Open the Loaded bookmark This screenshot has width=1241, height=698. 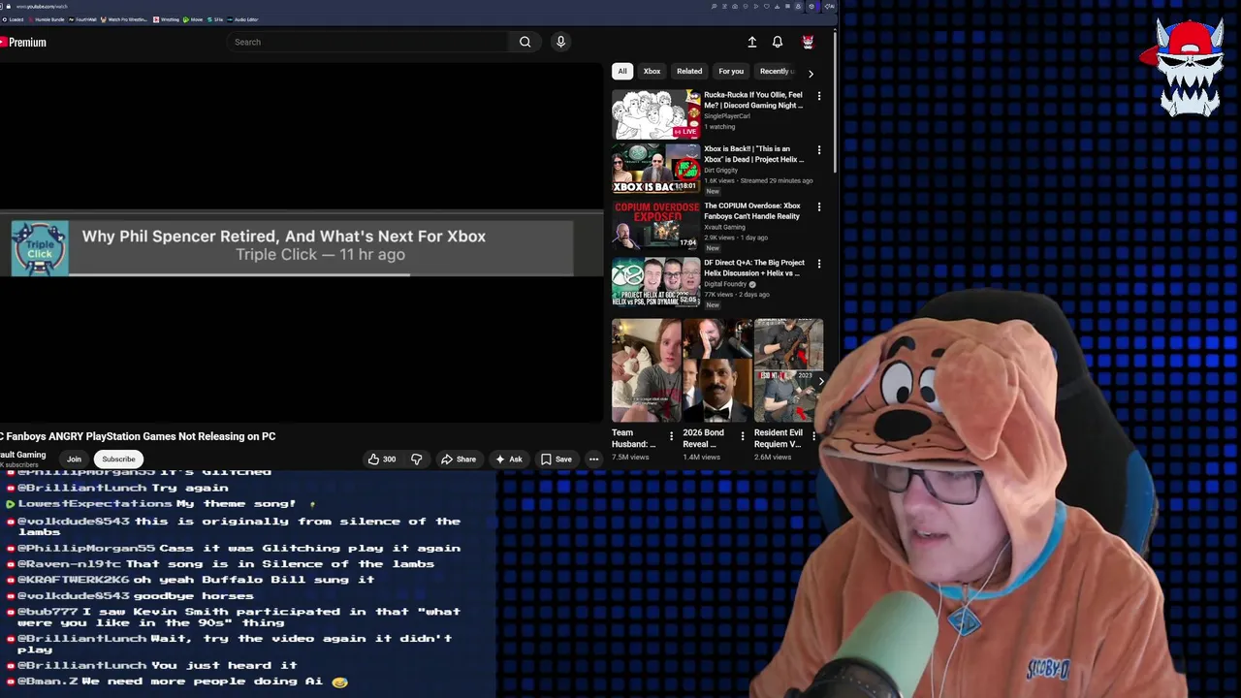[x=14, y=19]
